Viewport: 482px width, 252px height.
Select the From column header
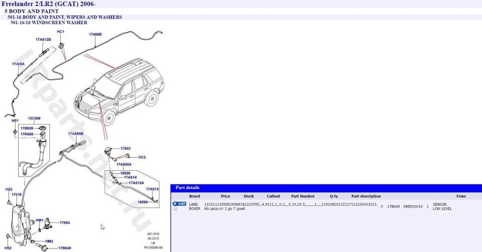[461, 196]
